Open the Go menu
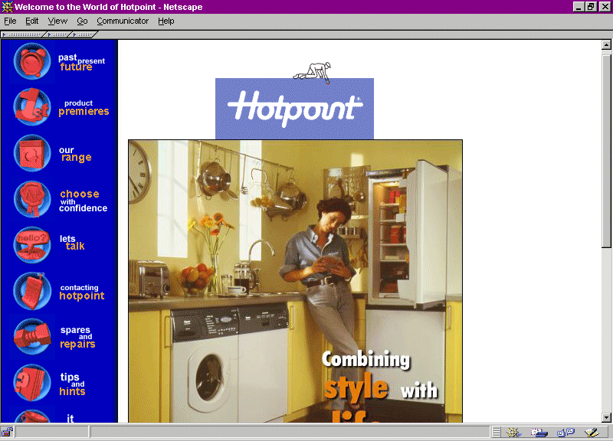Viewport: 613px width, 441px height. point(82,21)
